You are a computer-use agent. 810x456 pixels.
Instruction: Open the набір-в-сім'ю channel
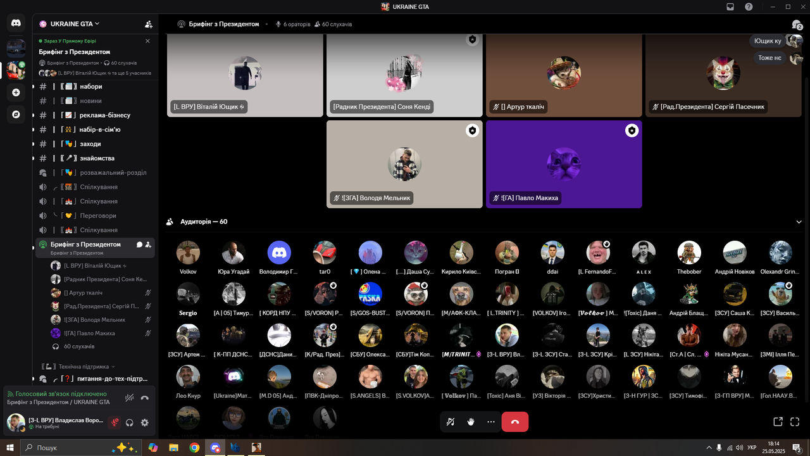tap(94, 130)
